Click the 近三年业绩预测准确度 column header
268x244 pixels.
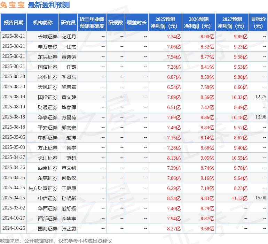point(92,22)
